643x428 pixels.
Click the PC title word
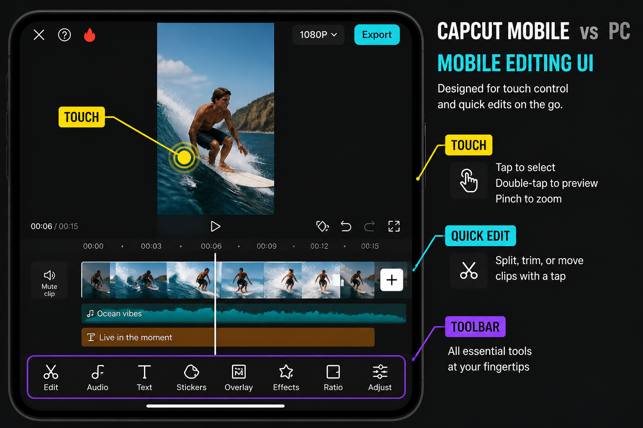pos(619,31)
